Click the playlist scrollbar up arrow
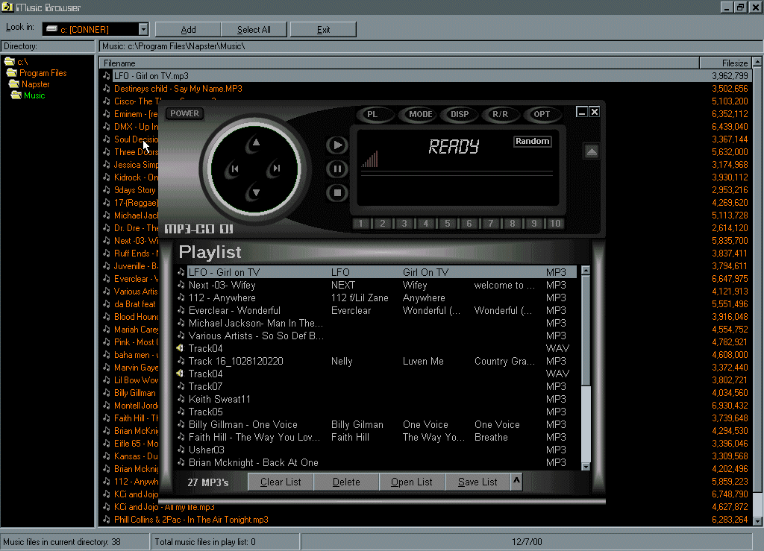 click(x=586, y=270)
